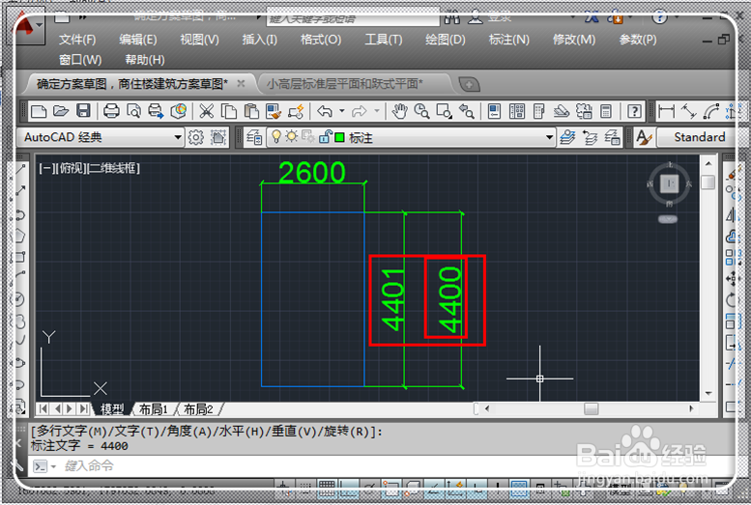
Task: Open the Layer Properties Manager icon
Action: click(254, 137)
